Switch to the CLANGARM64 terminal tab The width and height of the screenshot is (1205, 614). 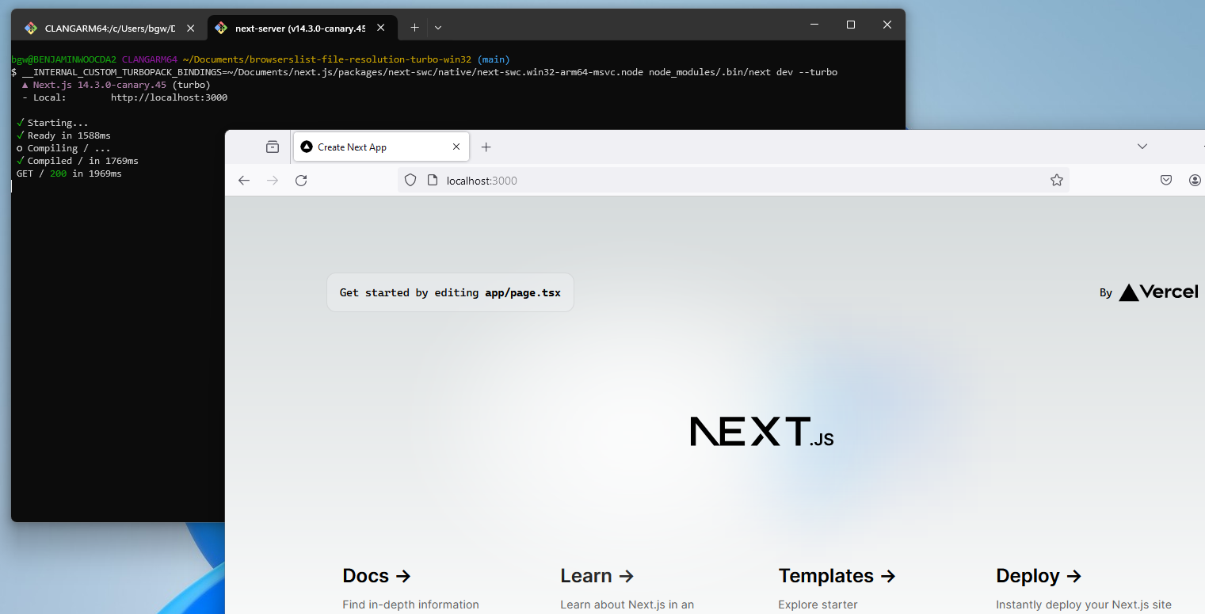click(109, 28)
